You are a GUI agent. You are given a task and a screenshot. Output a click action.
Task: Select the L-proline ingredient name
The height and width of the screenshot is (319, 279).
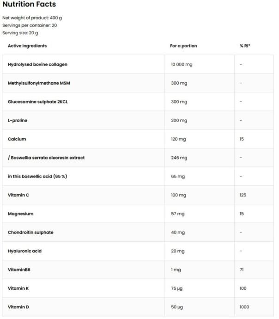(18, 120)
